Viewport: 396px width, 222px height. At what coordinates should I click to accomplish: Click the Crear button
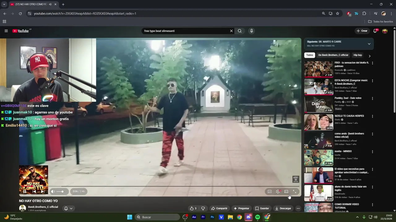[x=362, y=31]
